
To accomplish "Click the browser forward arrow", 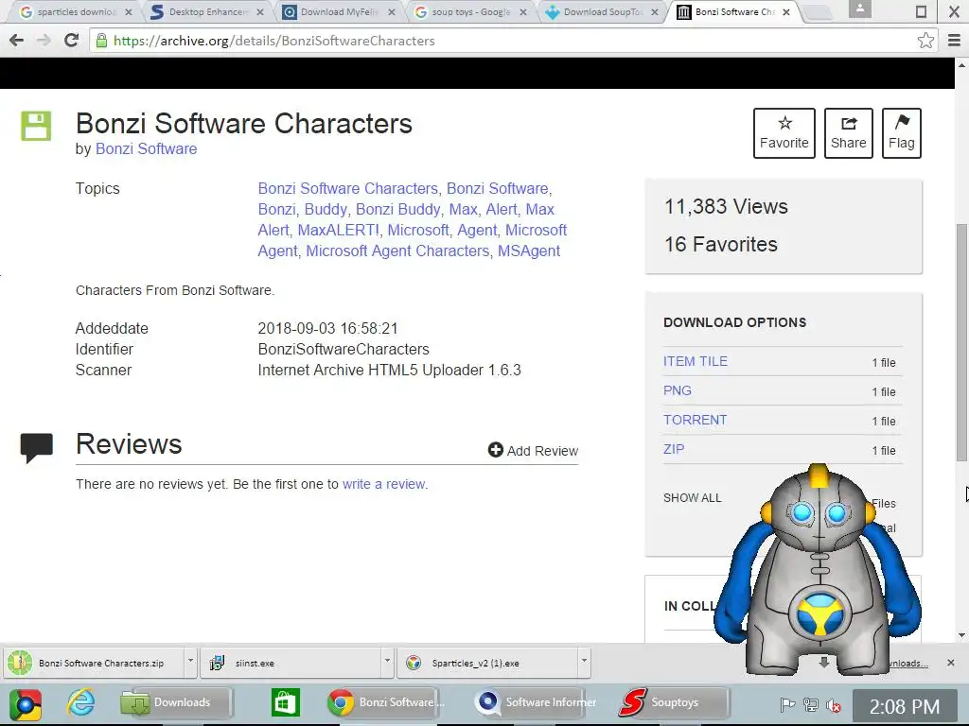I will pyautogui.click(x=44, y=41).
